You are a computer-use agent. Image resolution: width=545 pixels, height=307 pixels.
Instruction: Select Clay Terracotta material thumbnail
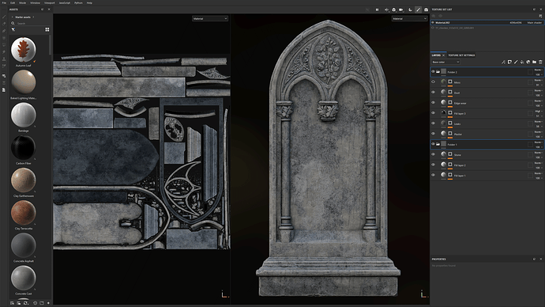pos(23,213)
